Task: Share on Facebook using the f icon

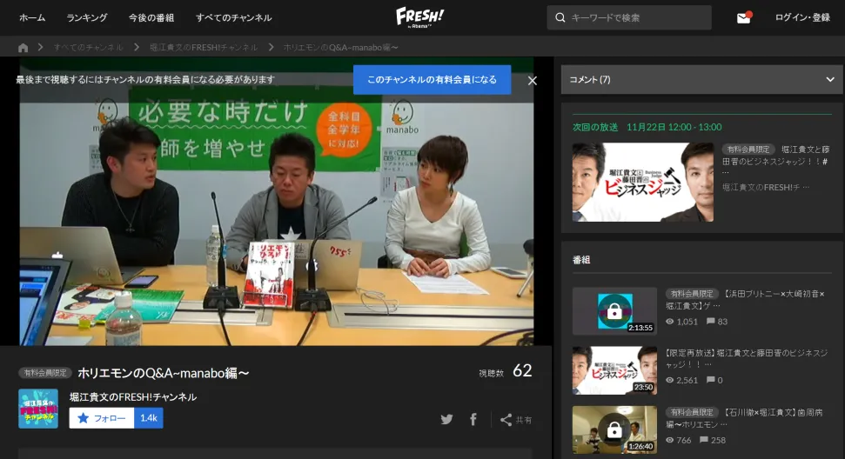Action: click(x=473, y=419)
